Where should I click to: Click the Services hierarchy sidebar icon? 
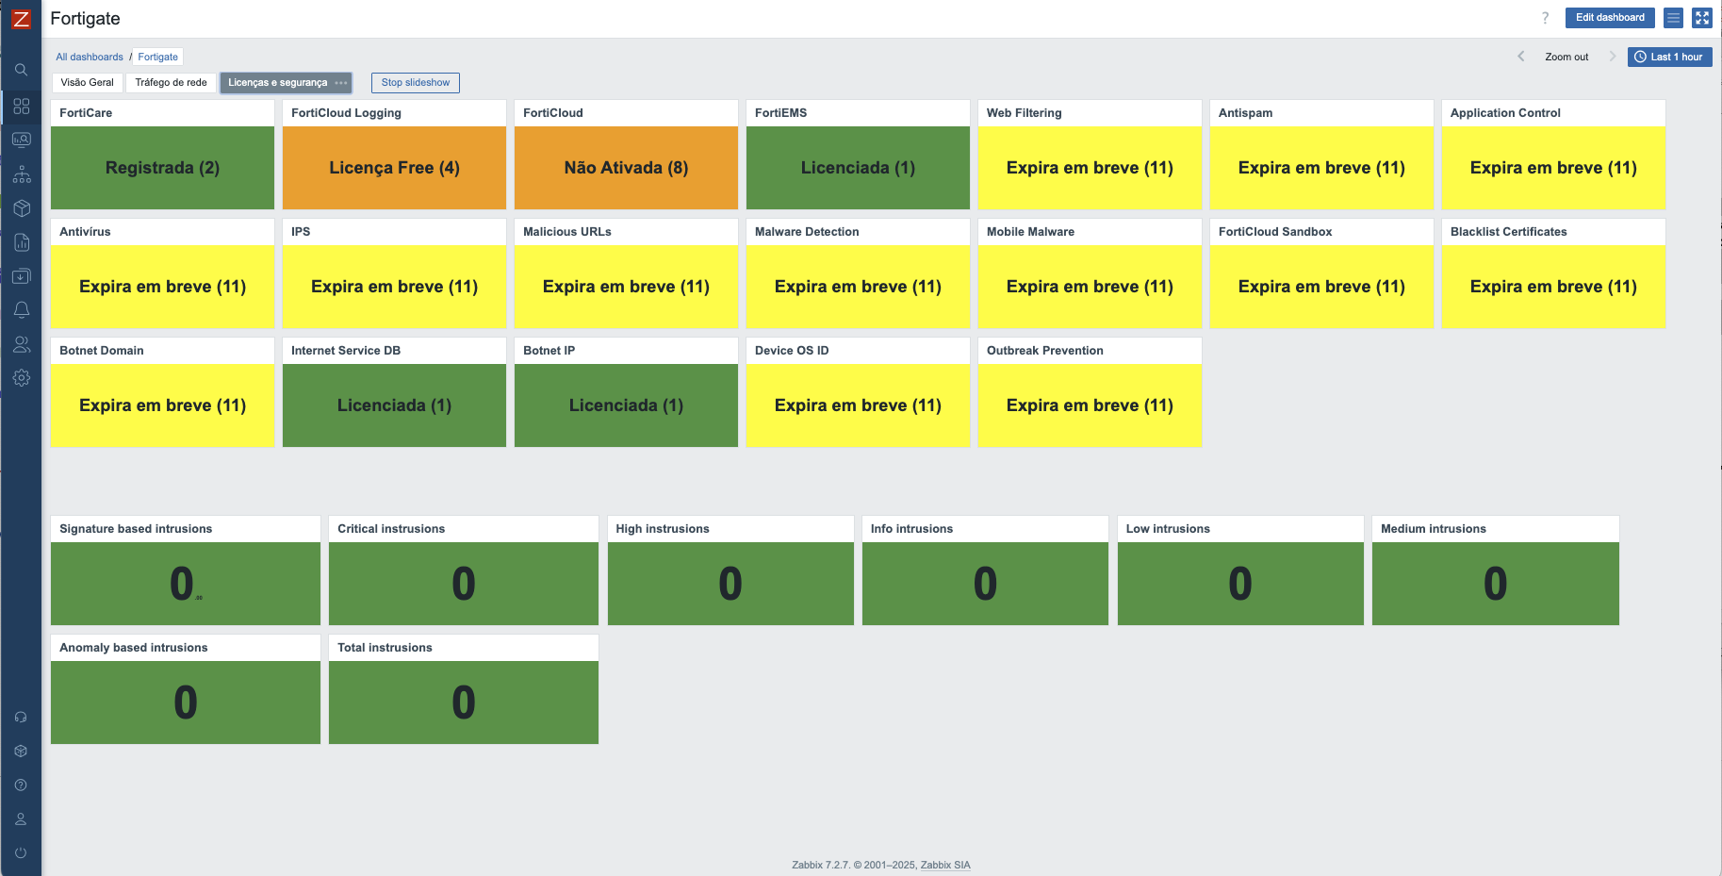click(x=21, y=174)
